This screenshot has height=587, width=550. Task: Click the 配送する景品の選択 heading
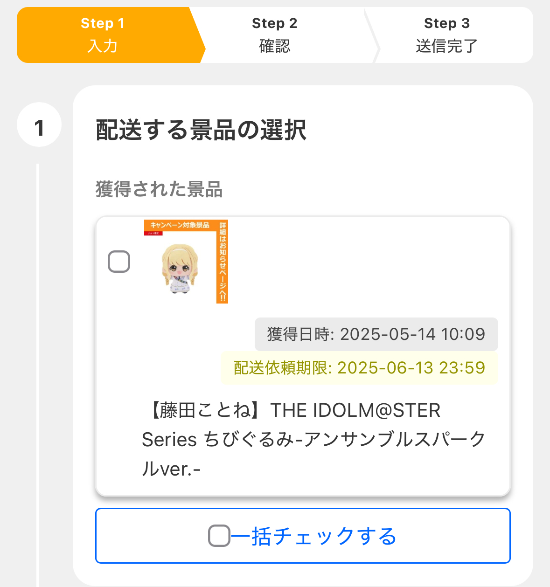pos(201,130)
